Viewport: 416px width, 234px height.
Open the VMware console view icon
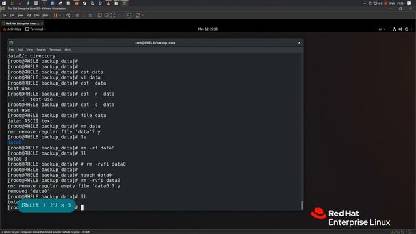[x=129, y=16]
